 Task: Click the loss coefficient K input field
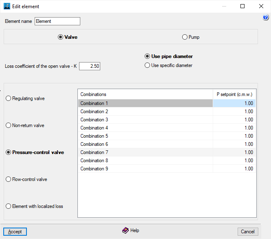(x=90, y=66)
